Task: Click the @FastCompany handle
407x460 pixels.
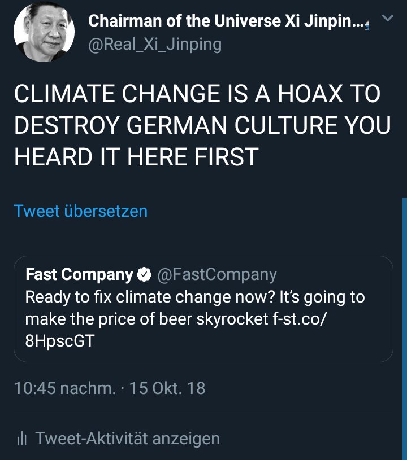Action: (x=217, y=275)
